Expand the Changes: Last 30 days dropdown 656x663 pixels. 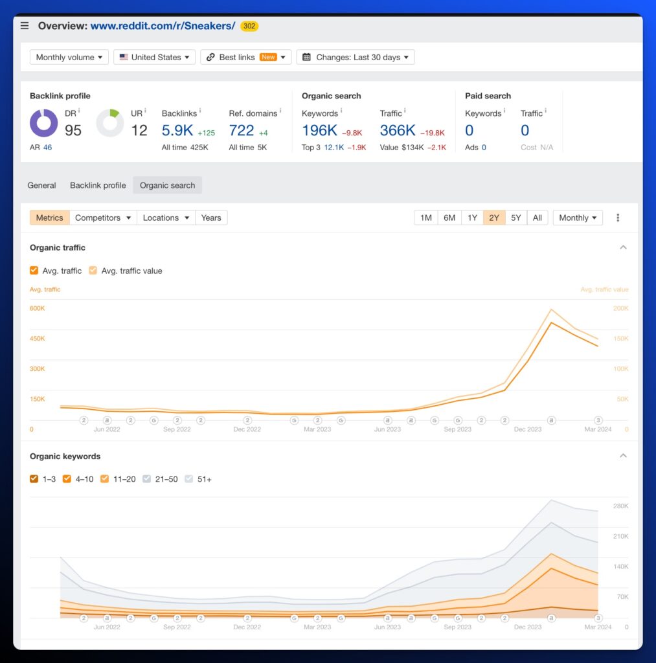click(356, 57)
